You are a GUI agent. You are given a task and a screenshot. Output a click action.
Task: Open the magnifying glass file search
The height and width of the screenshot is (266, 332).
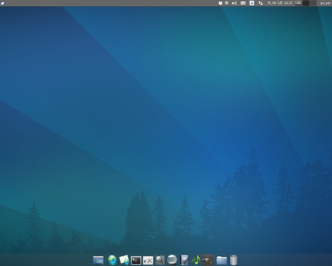[160, 260]
